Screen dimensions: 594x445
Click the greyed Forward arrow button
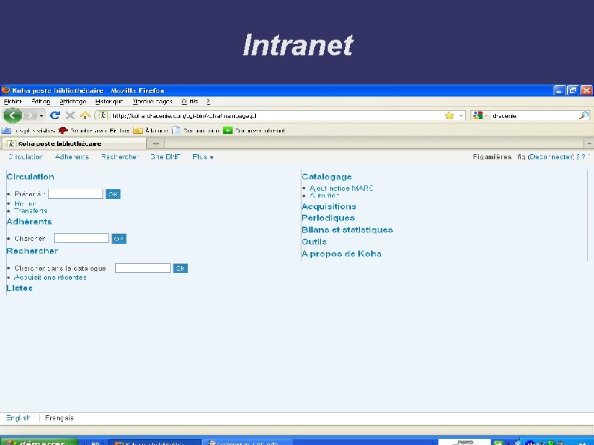(x=30, y=115)
